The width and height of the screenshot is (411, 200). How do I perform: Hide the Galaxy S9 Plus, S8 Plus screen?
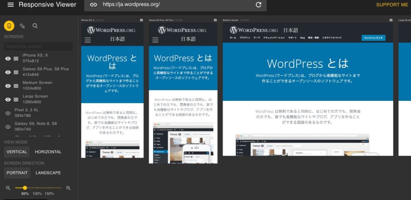click(x=8, y=72)
